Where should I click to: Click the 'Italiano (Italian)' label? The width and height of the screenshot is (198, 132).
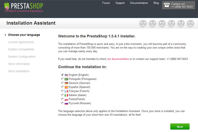pos(78,95)
